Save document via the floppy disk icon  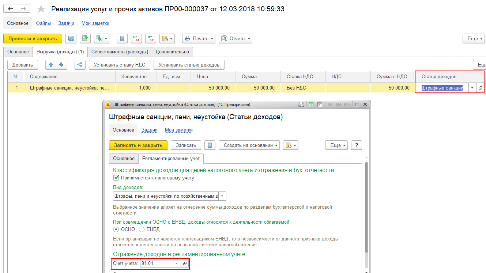coord(71,38)
